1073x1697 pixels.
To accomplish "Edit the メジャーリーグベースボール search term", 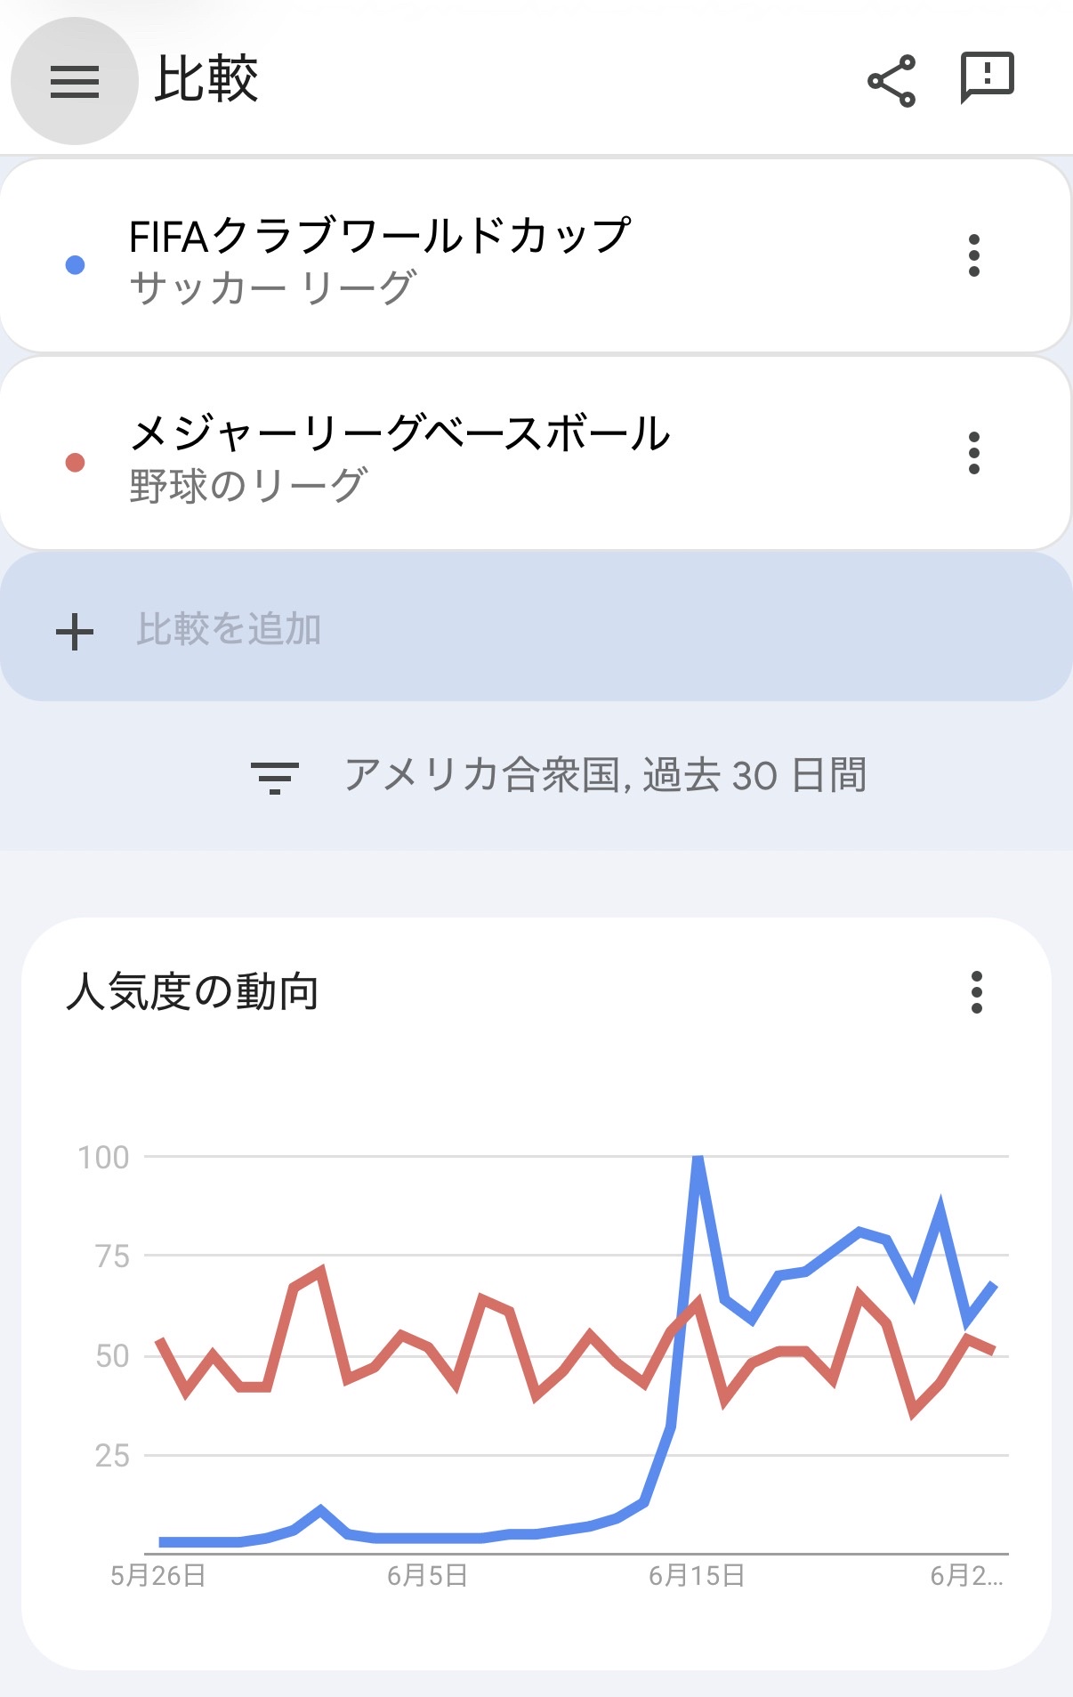I will pos(399,435).
